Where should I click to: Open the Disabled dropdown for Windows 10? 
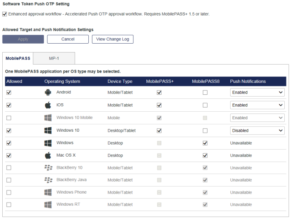(257, 130)
